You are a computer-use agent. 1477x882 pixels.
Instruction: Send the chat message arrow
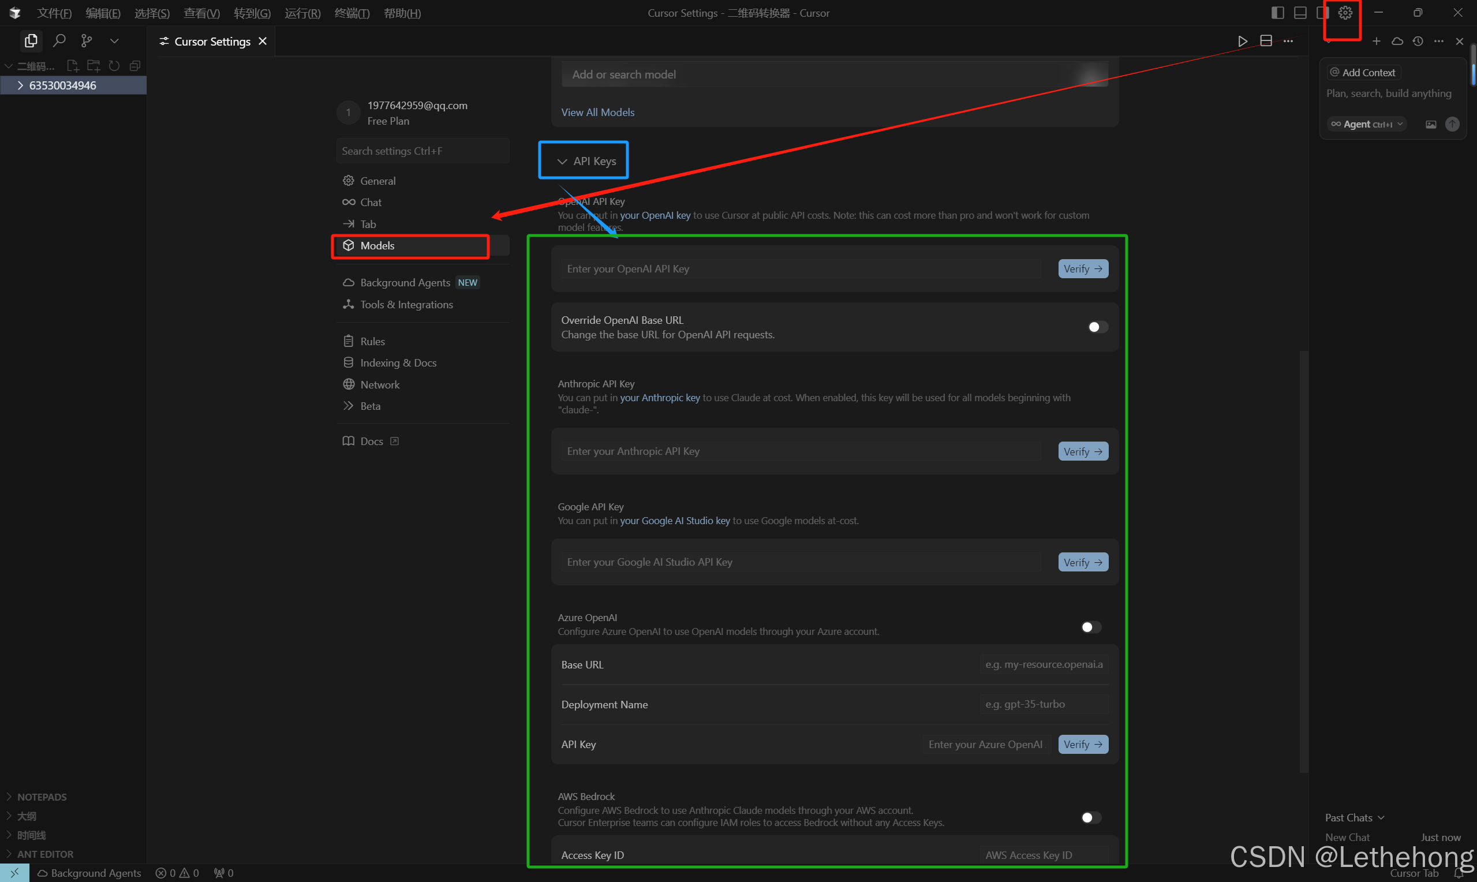(1452, 124)
